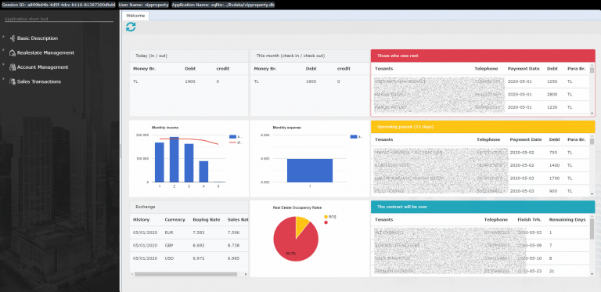This screenshot has height=292, width=601.
Task: Open Sales Transactions menu item
Action: (x=39, y=81)
